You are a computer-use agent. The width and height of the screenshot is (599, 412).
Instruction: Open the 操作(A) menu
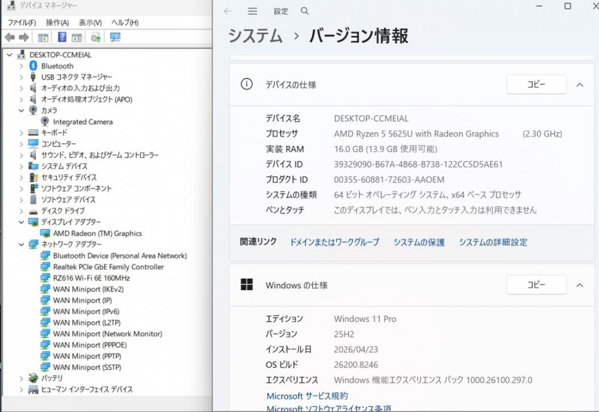(57, 22)
